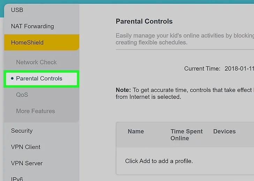Open the QoS submenu item

pyautogui.click(x=22, y=95)
